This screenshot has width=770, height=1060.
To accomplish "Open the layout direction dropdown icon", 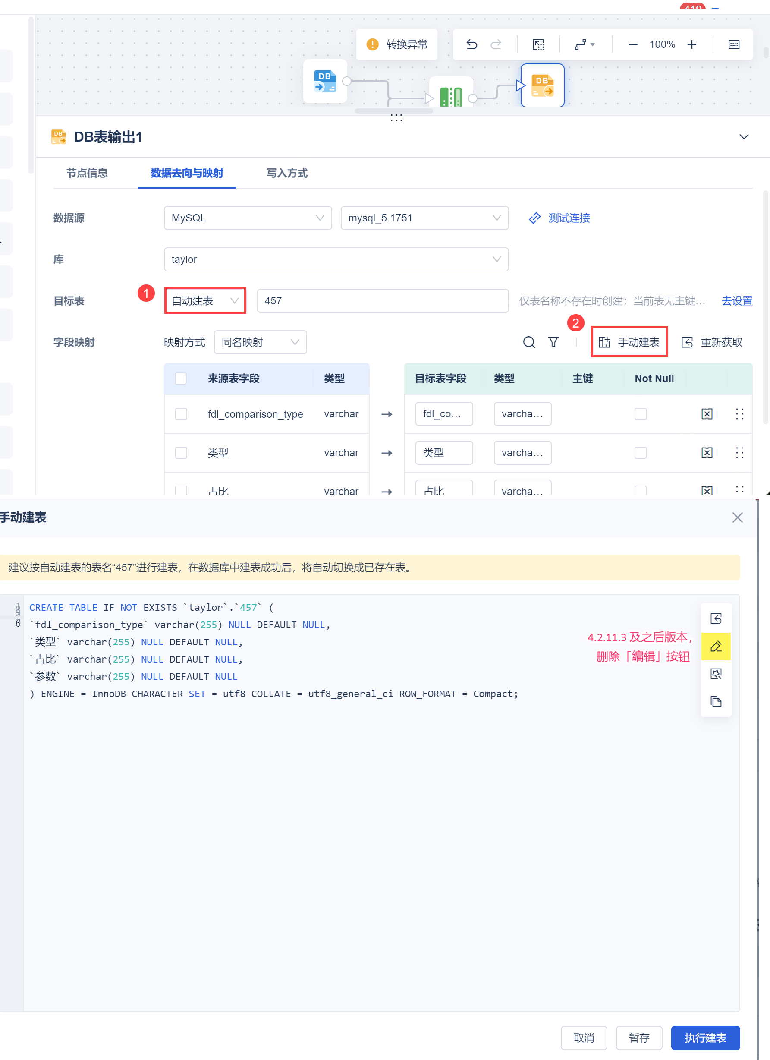I will [585, 44].
